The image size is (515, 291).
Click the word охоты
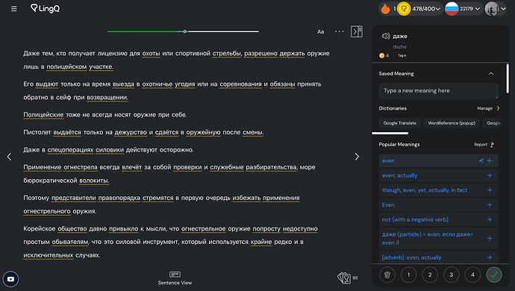151,54
